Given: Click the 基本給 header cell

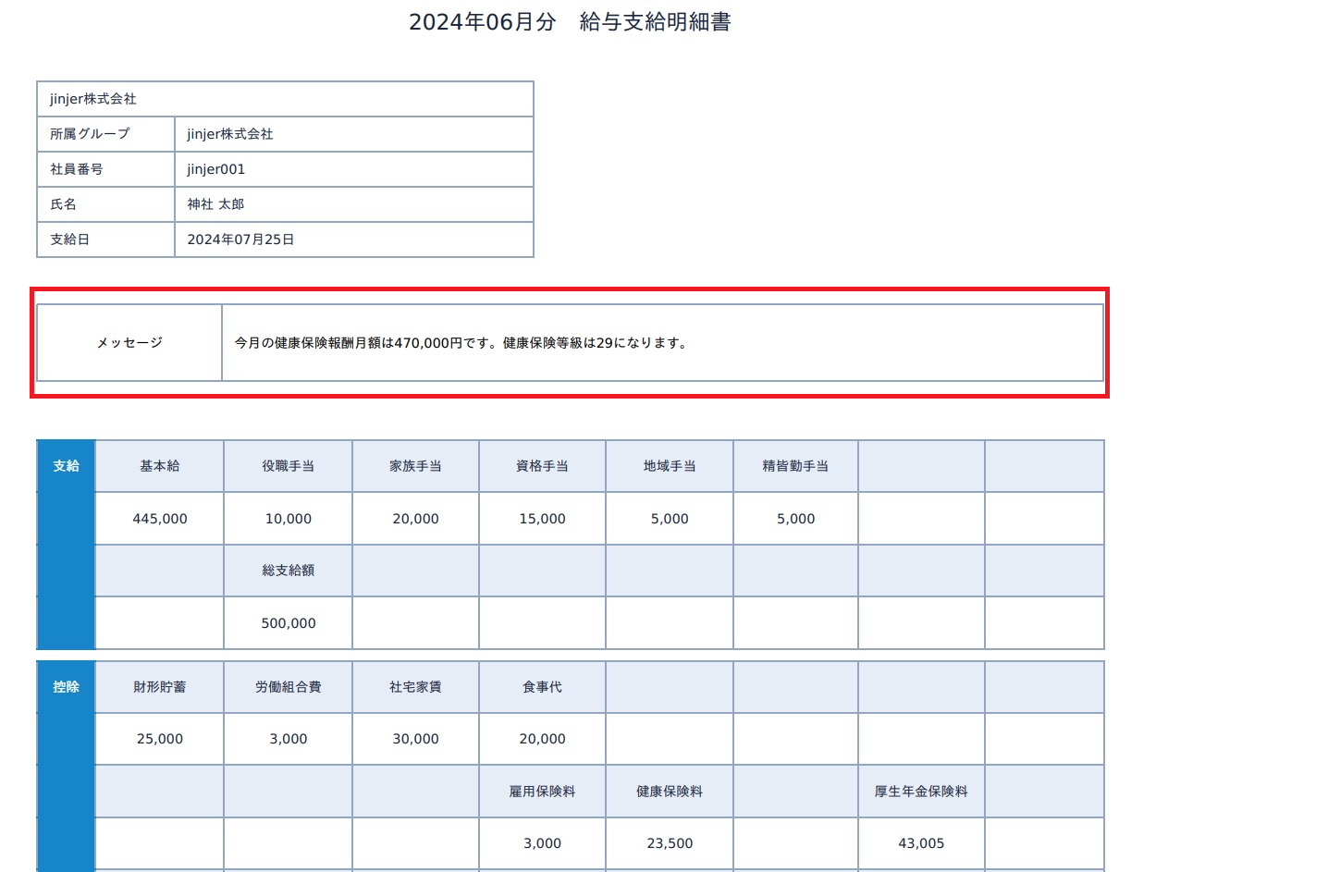Looking at the screenshot, I should [x=160, y=466].
